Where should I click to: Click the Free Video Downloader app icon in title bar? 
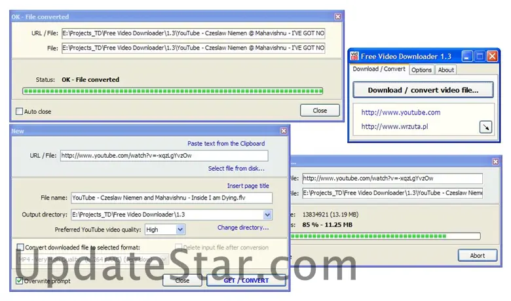(x=354, y=56)
